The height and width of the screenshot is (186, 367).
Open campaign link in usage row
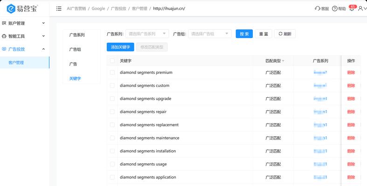coord(320,164)
